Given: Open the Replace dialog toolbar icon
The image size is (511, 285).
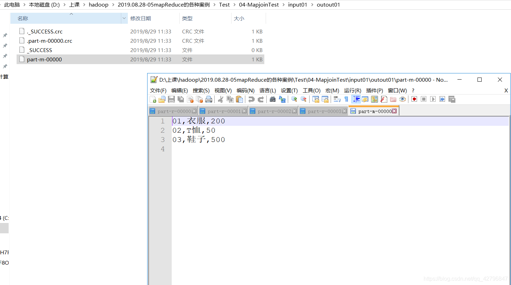Looking at the screenshot, I should [x=282, y=99].
